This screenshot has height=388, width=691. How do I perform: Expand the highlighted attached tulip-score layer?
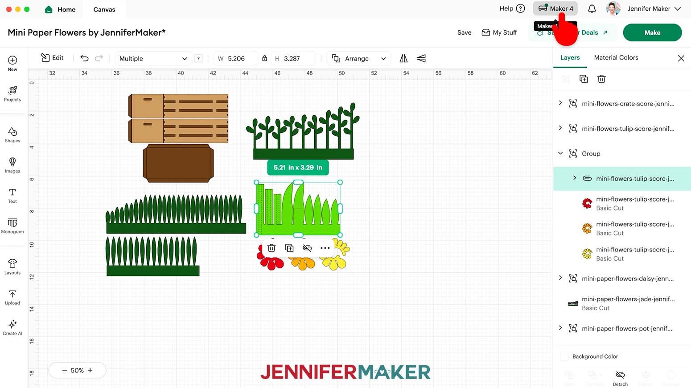coord(575,178)
